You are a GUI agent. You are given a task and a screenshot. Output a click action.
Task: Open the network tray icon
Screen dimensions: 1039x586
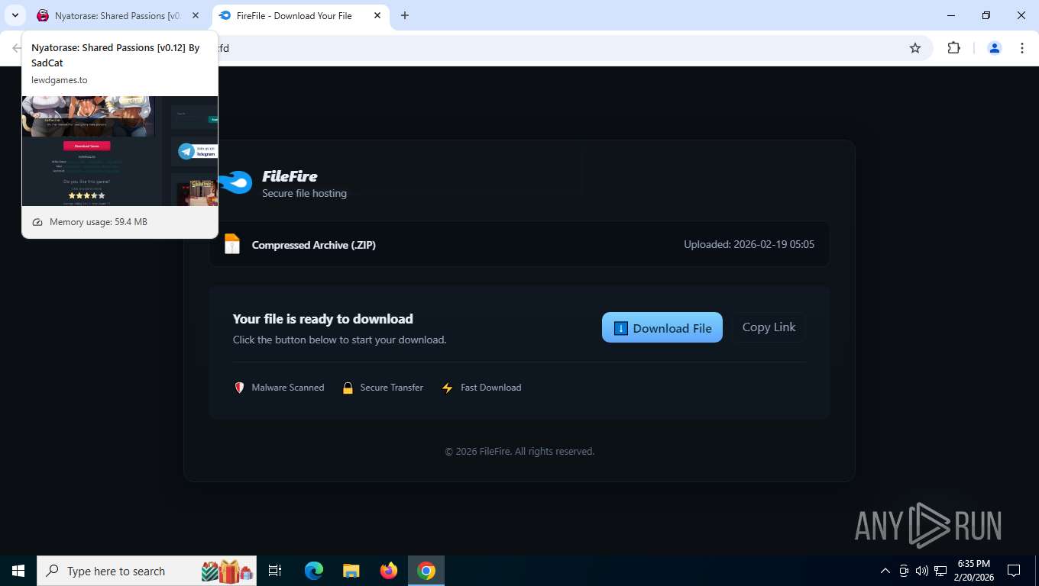pyautogui.click(x=940, y=571)
